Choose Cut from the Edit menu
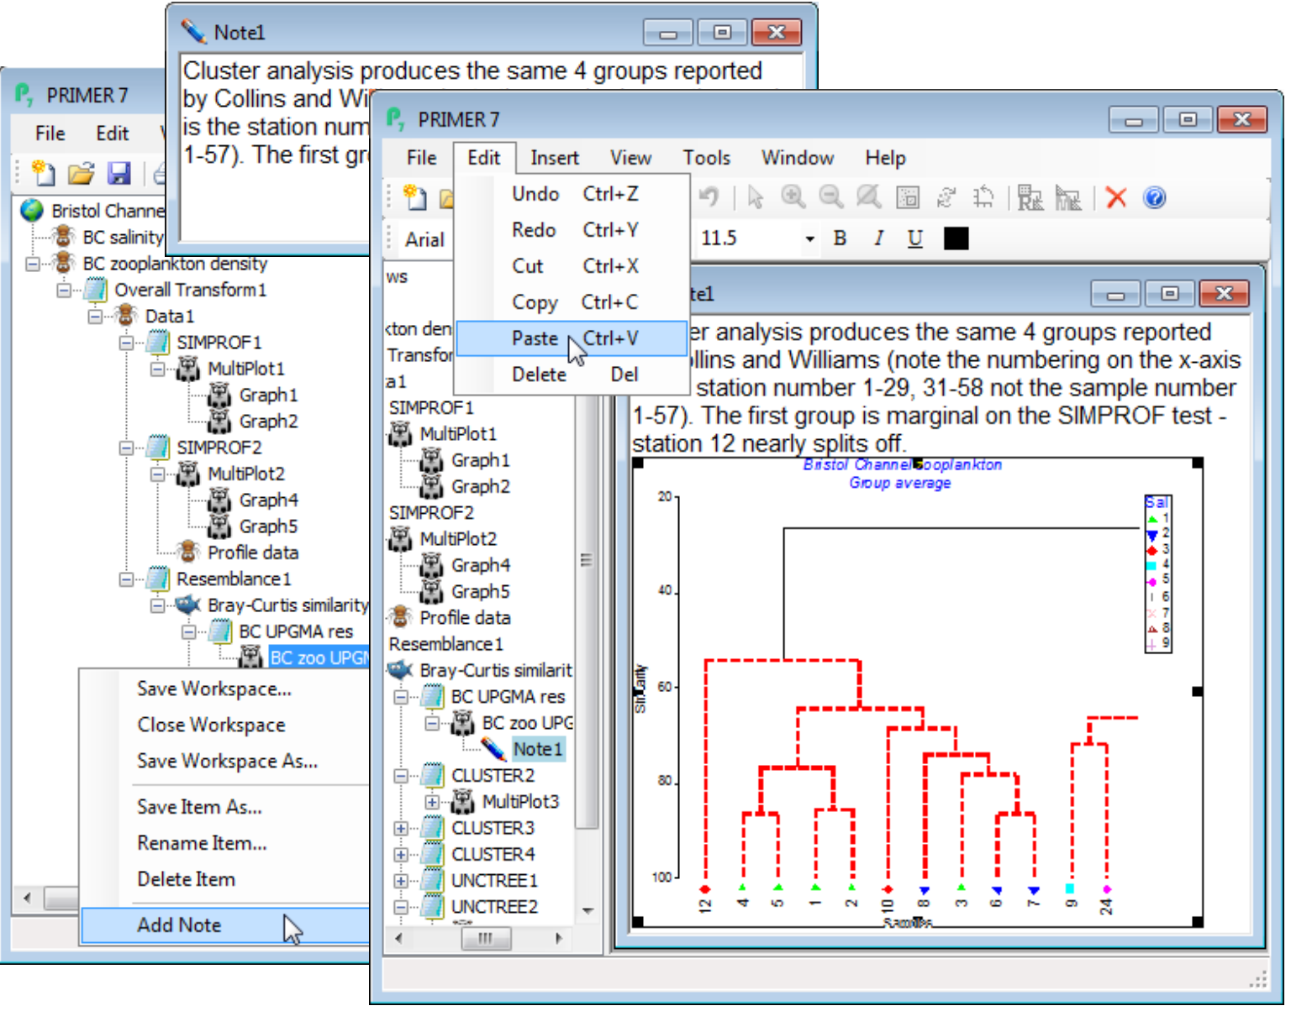 572,266
